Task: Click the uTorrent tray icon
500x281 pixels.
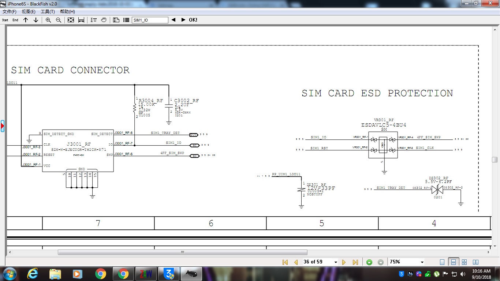Action: tap(437, 274)
